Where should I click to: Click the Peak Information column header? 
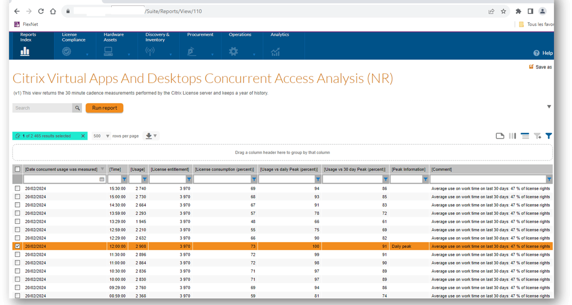click(x=409, y=169)
